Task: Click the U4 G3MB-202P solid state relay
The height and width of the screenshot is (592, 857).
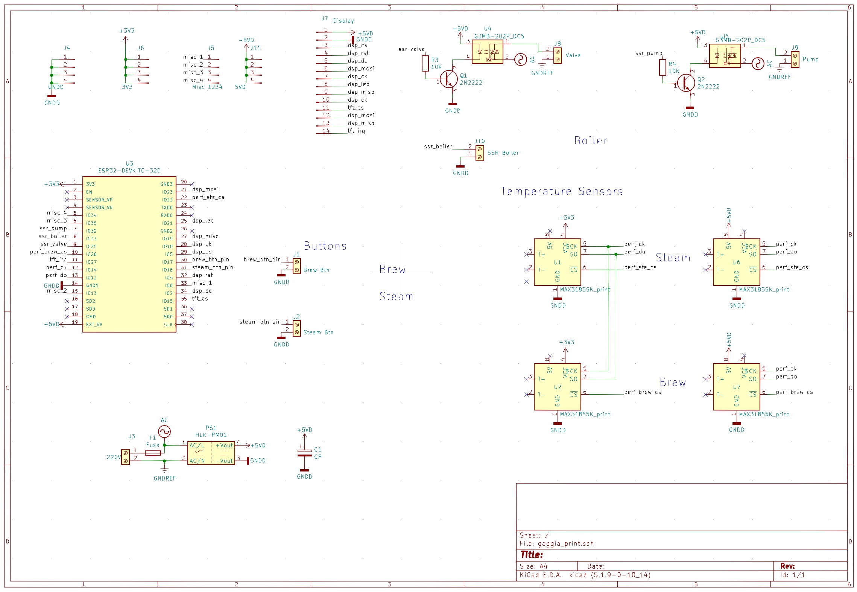Action: click(x=487, y=52)
